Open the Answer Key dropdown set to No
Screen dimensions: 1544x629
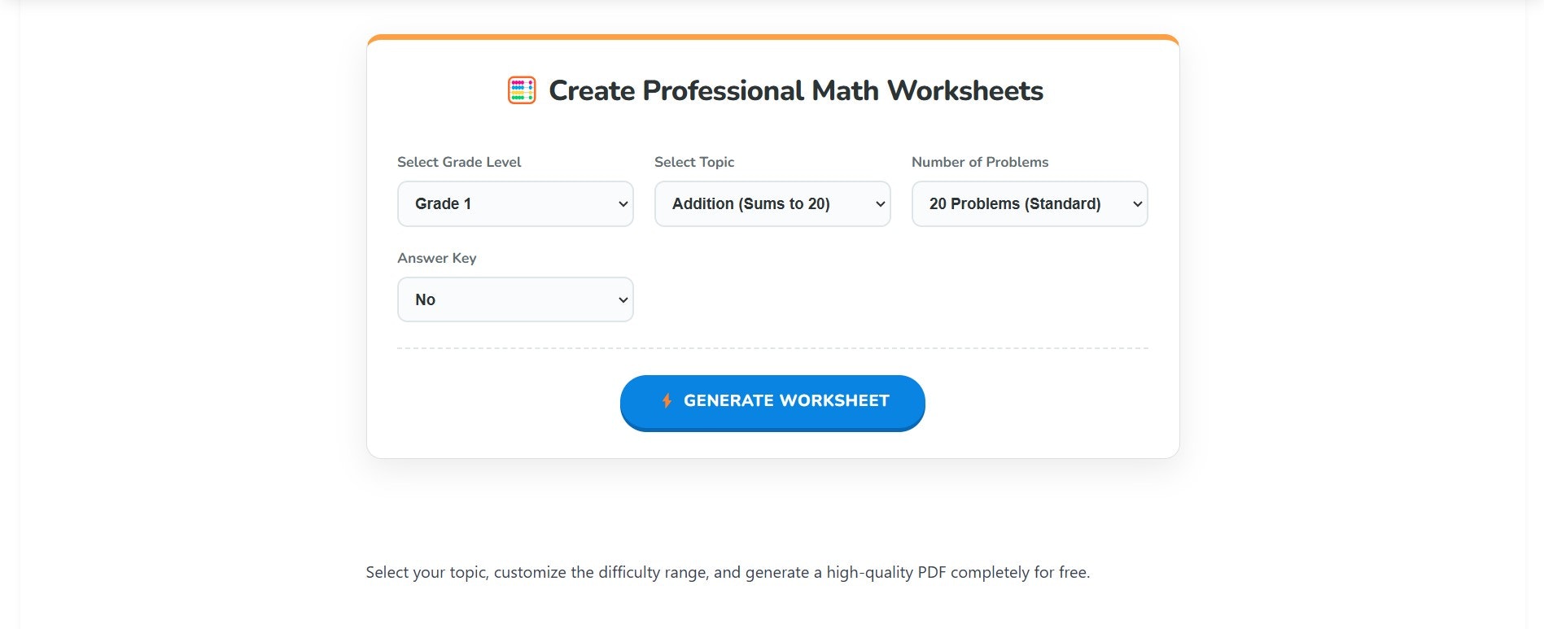click(514, 299)
